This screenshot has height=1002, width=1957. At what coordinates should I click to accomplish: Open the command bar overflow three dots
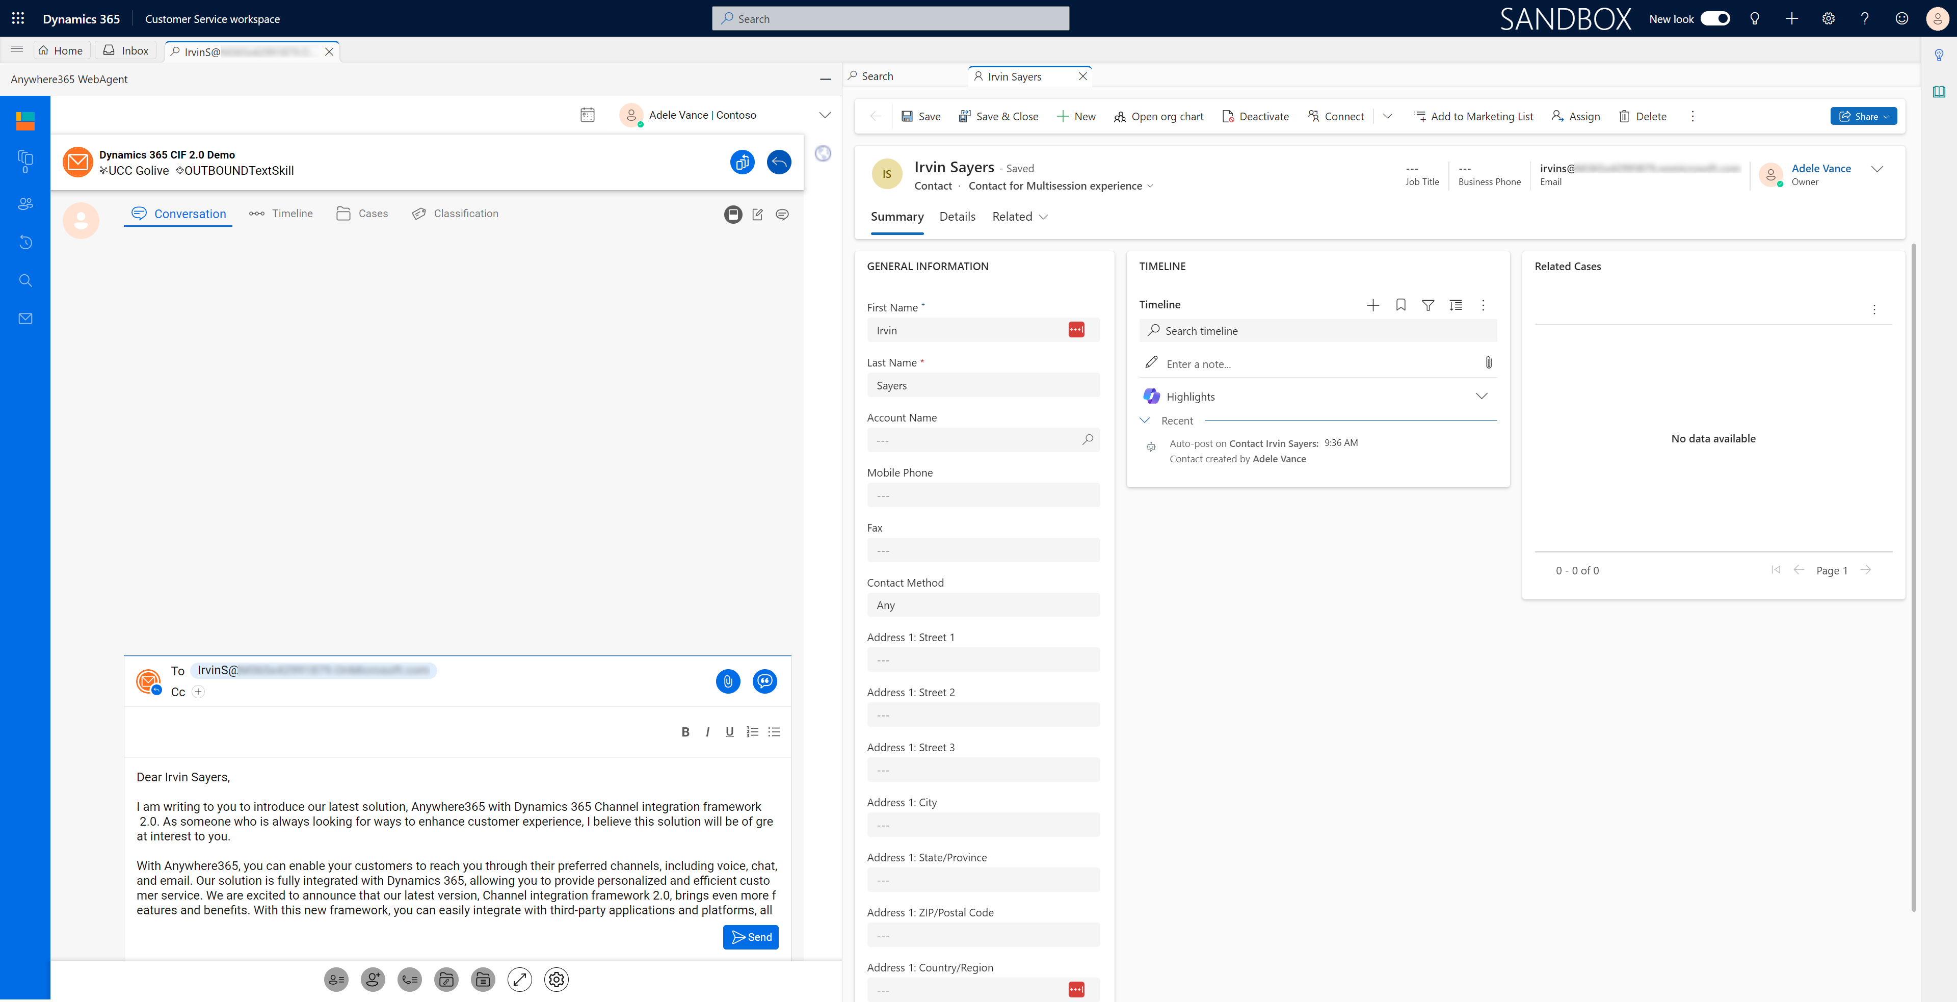coord(1692,116)
